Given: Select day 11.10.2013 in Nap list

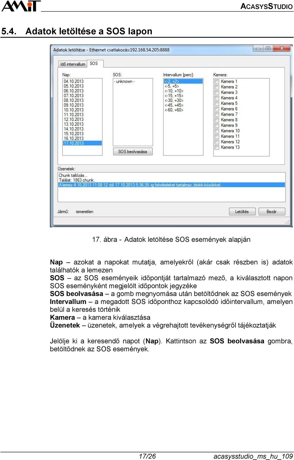Looking at the screenshot, I should [82, 115].
